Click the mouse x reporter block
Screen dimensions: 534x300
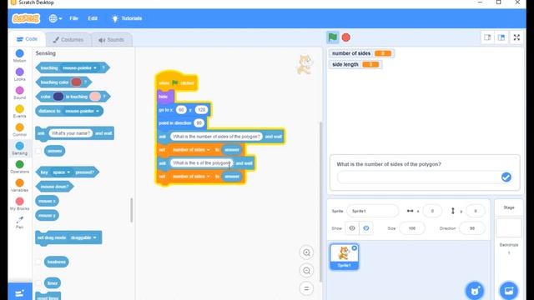[47, 201]
